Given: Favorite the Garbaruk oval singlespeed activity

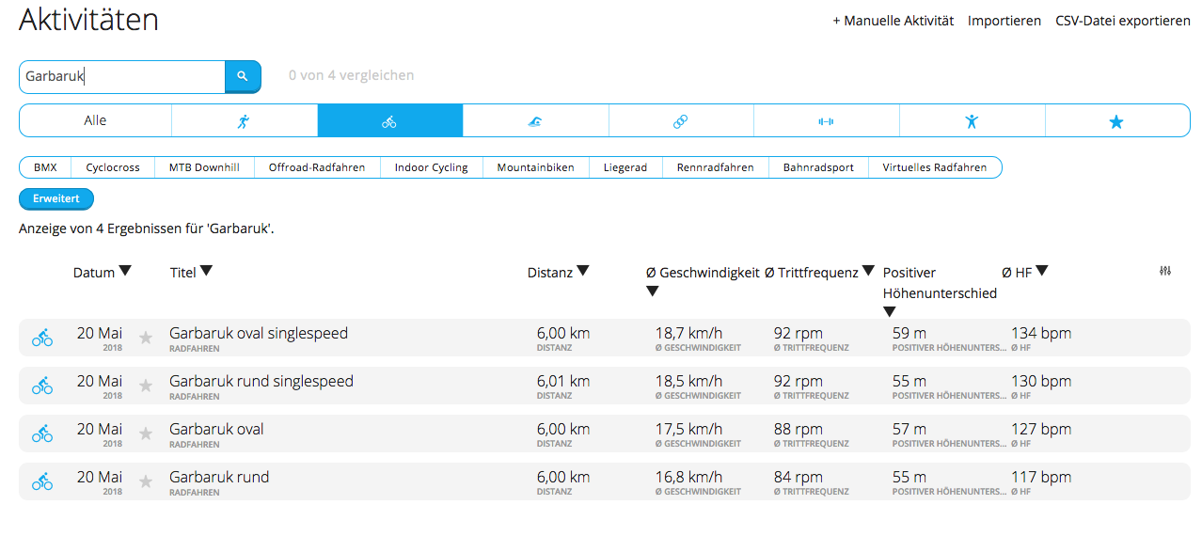Looking at the screenshot, I should click(146, 338).
